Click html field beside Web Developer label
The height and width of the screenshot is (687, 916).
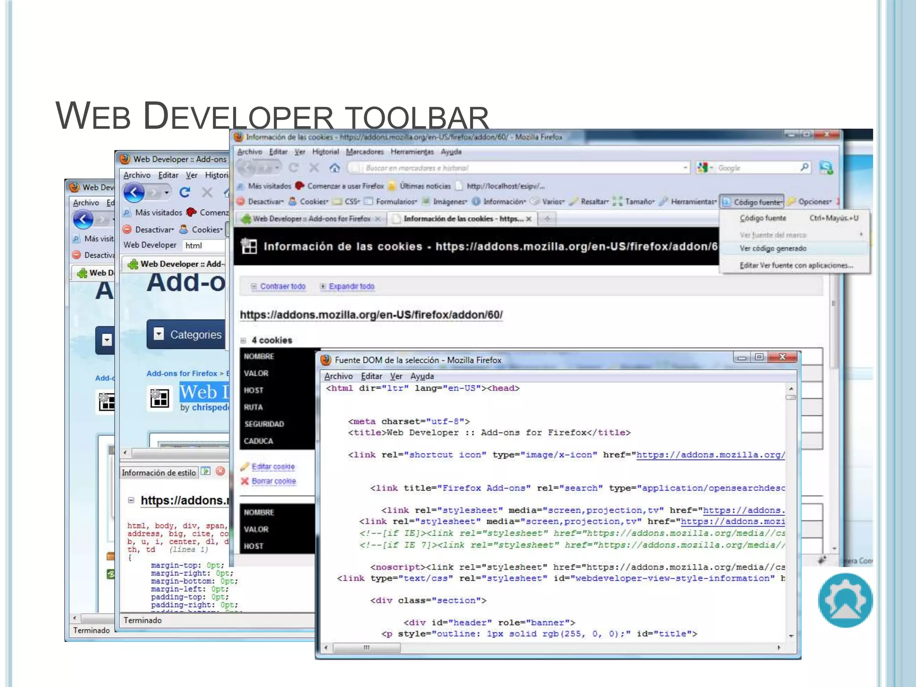204,245
